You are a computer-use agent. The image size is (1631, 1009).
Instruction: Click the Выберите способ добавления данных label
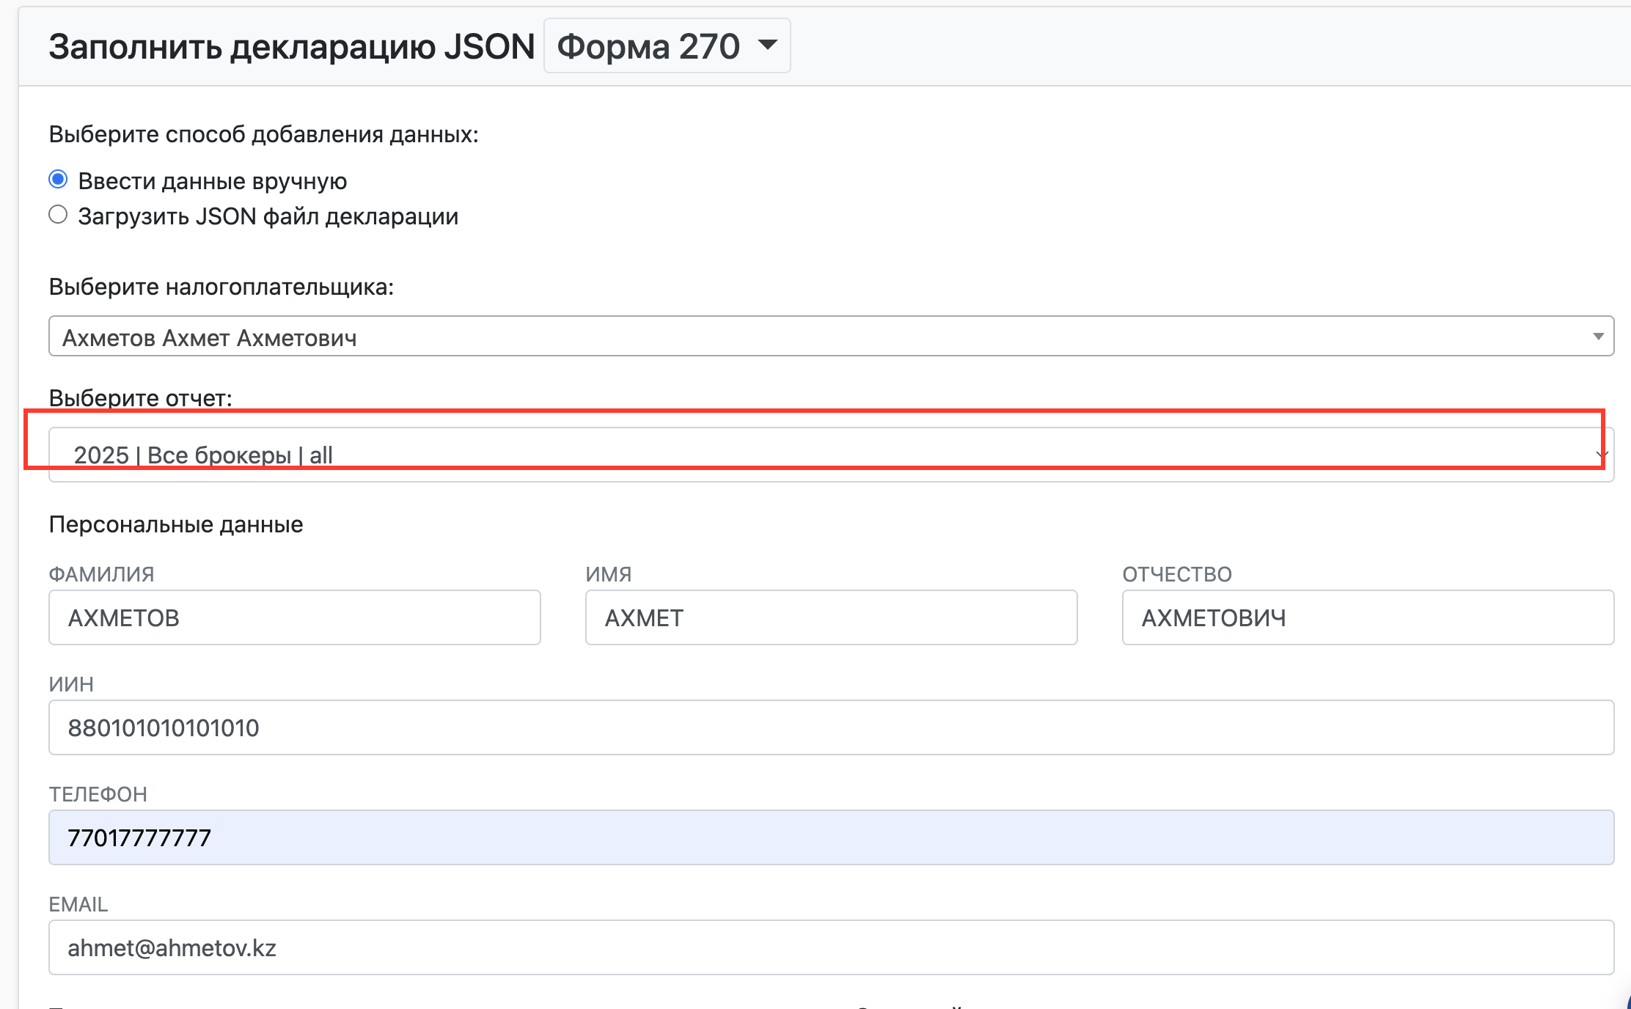coord(263,135)
